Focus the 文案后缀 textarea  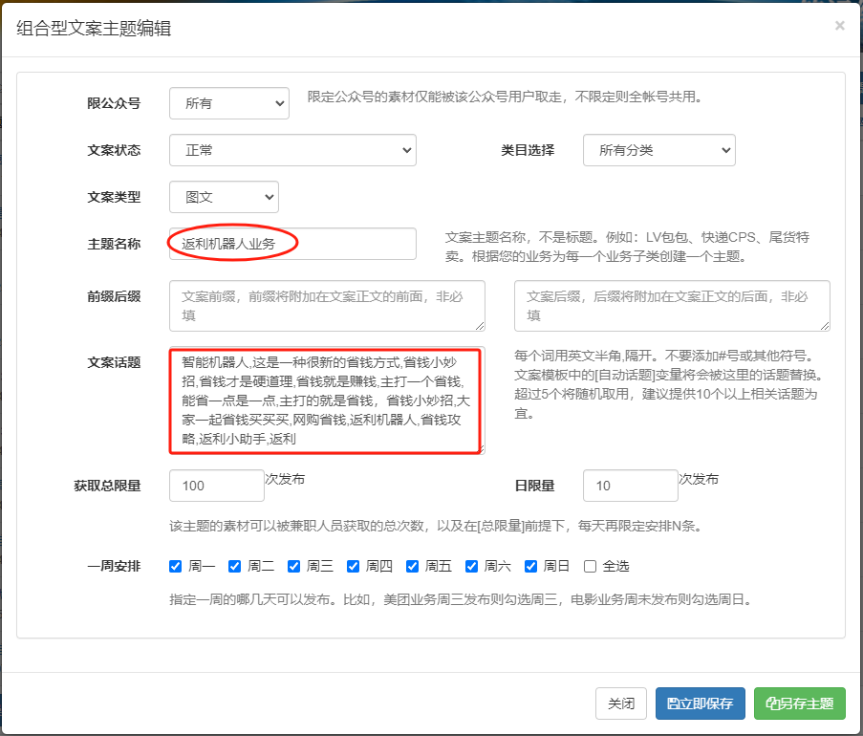[672, 306]
